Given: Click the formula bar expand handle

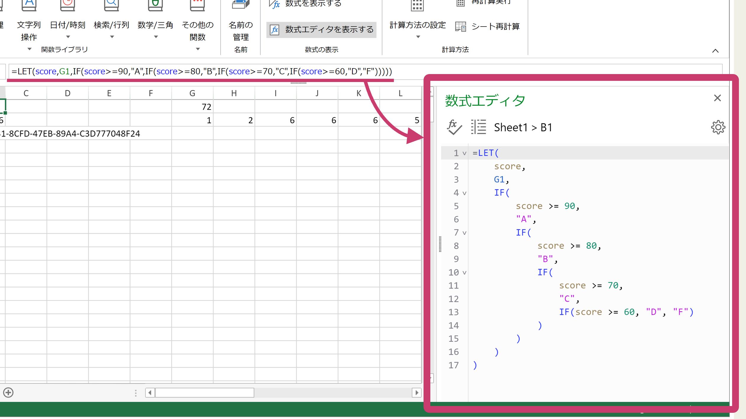Looking at the screenshot, I should tap(298, 83).
